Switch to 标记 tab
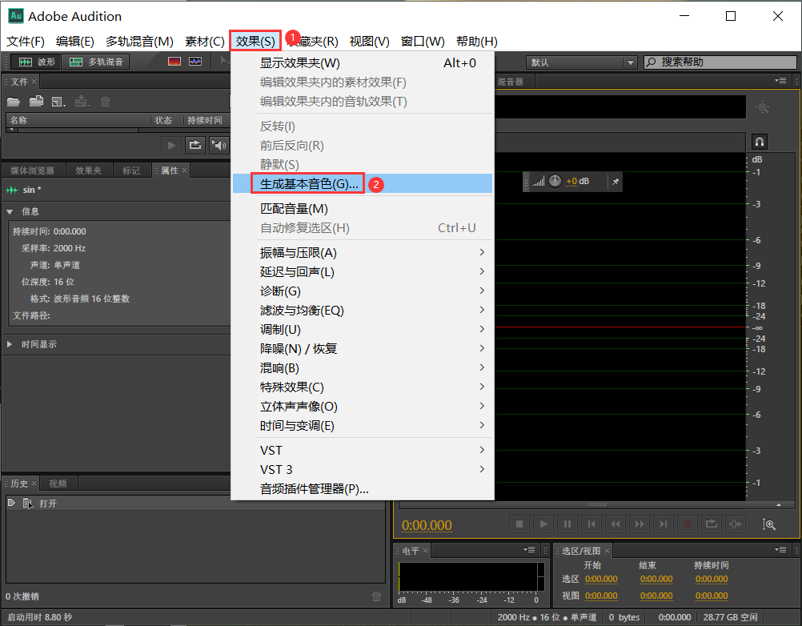Image resolution: width=802 pixels, height=626 pixels. [131, 171]
